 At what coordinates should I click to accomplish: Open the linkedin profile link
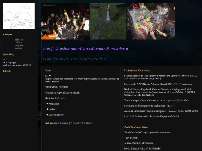[64, 123]
